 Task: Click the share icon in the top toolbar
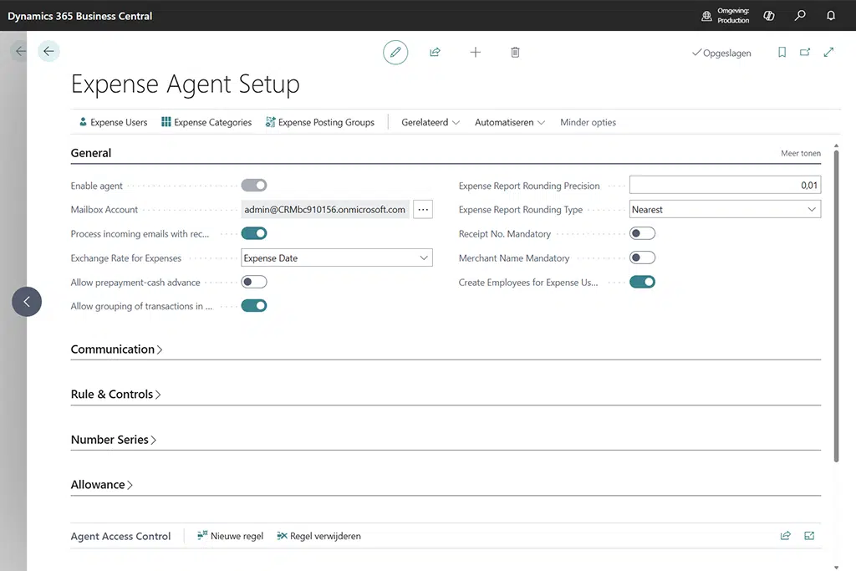(x=435, y=53)
